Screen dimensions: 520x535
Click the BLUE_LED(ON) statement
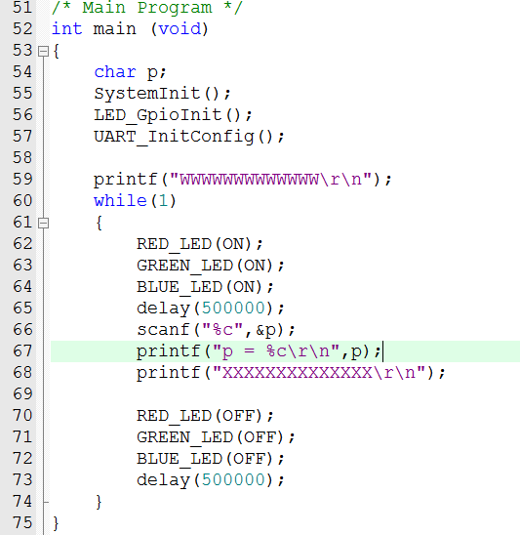205,287
